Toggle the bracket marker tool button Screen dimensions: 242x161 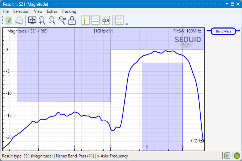[x=119, y=20]
